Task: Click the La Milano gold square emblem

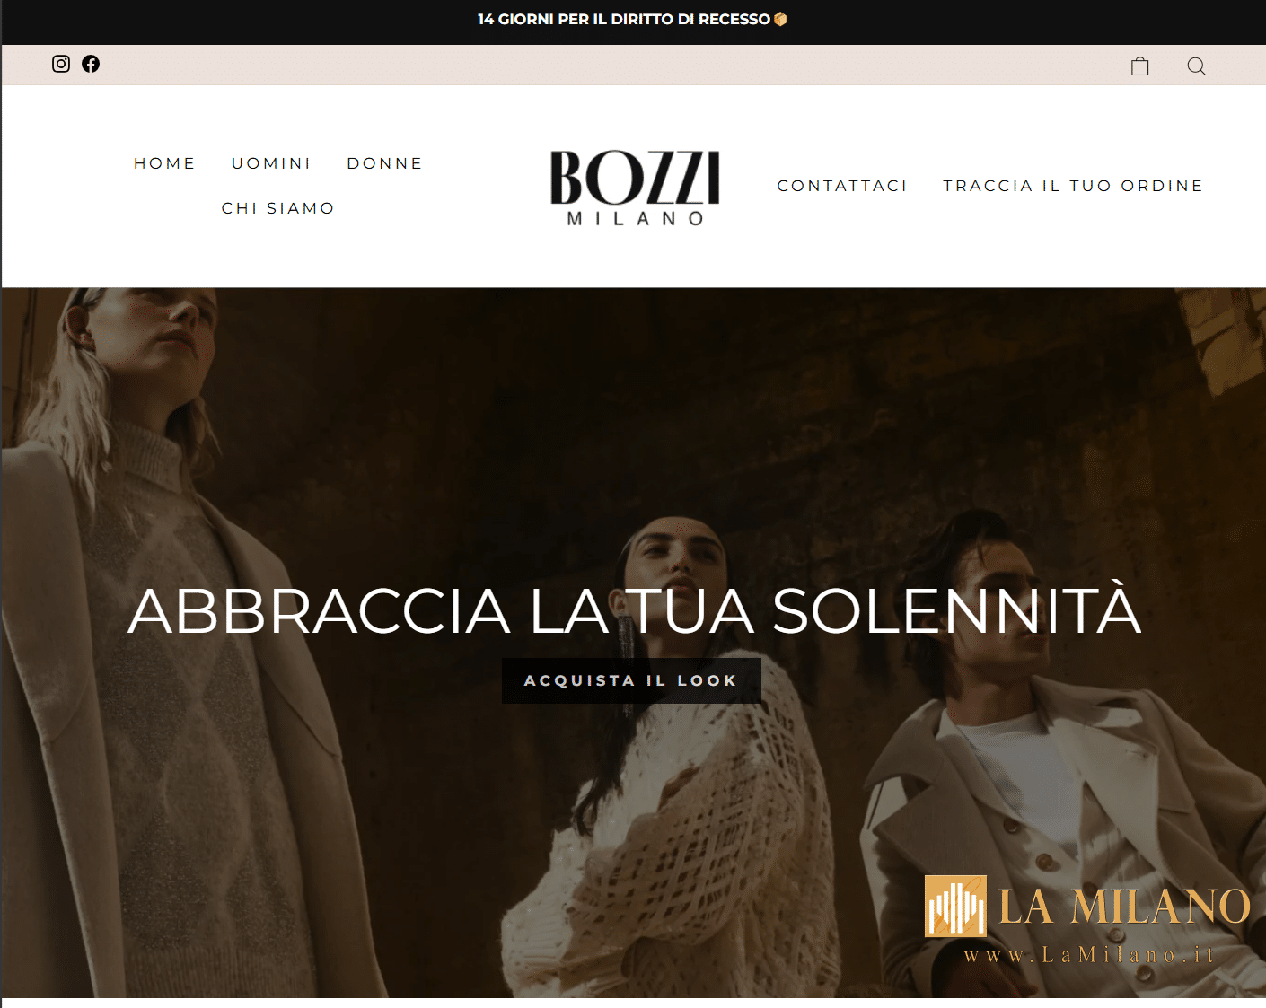Action: (956, 906)
